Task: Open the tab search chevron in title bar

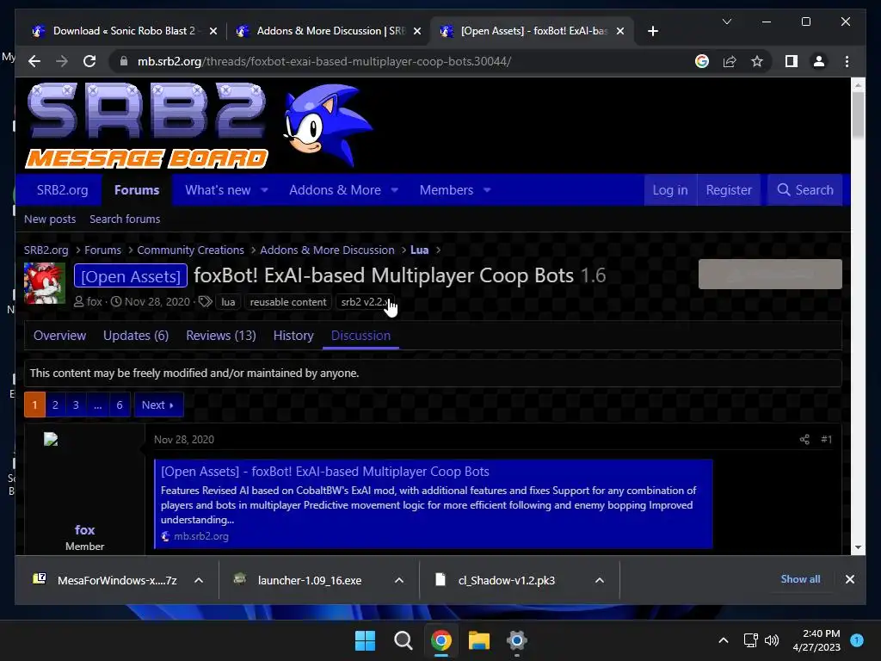Action: 726,22
